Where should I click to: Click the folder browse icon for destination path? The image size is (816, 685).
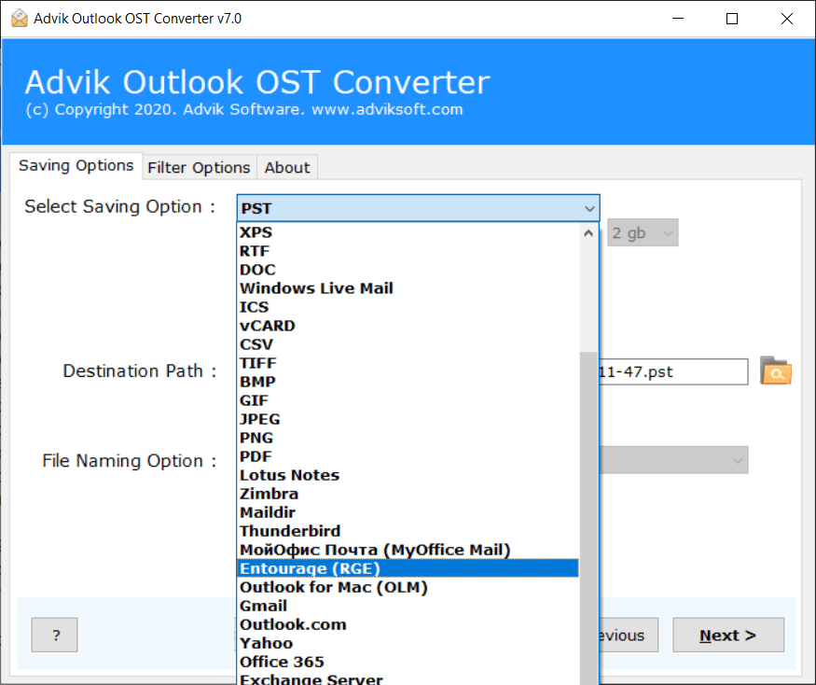775,370
